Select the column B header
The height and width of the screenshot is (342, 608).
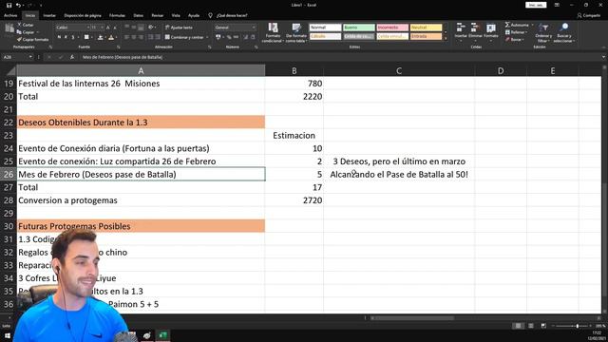[294, 70]
